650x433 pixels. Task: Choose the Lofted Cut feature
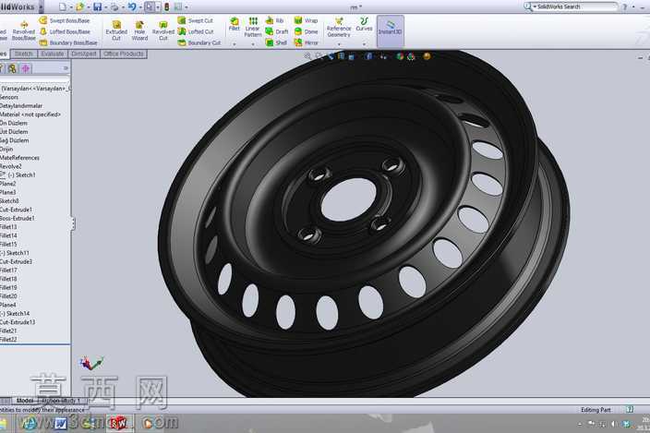pyautogui.click(x=195, y=31)
